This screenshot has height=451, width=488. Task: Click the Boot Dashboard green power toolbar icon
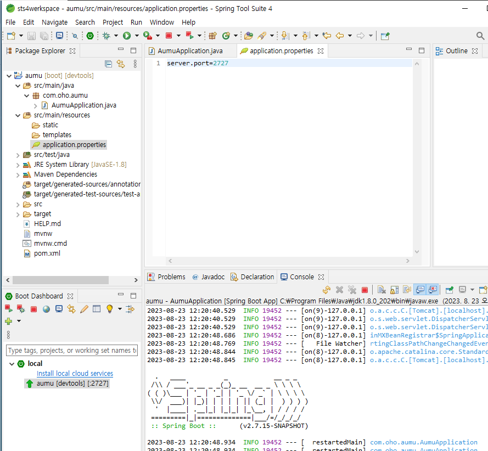(90, 36)
